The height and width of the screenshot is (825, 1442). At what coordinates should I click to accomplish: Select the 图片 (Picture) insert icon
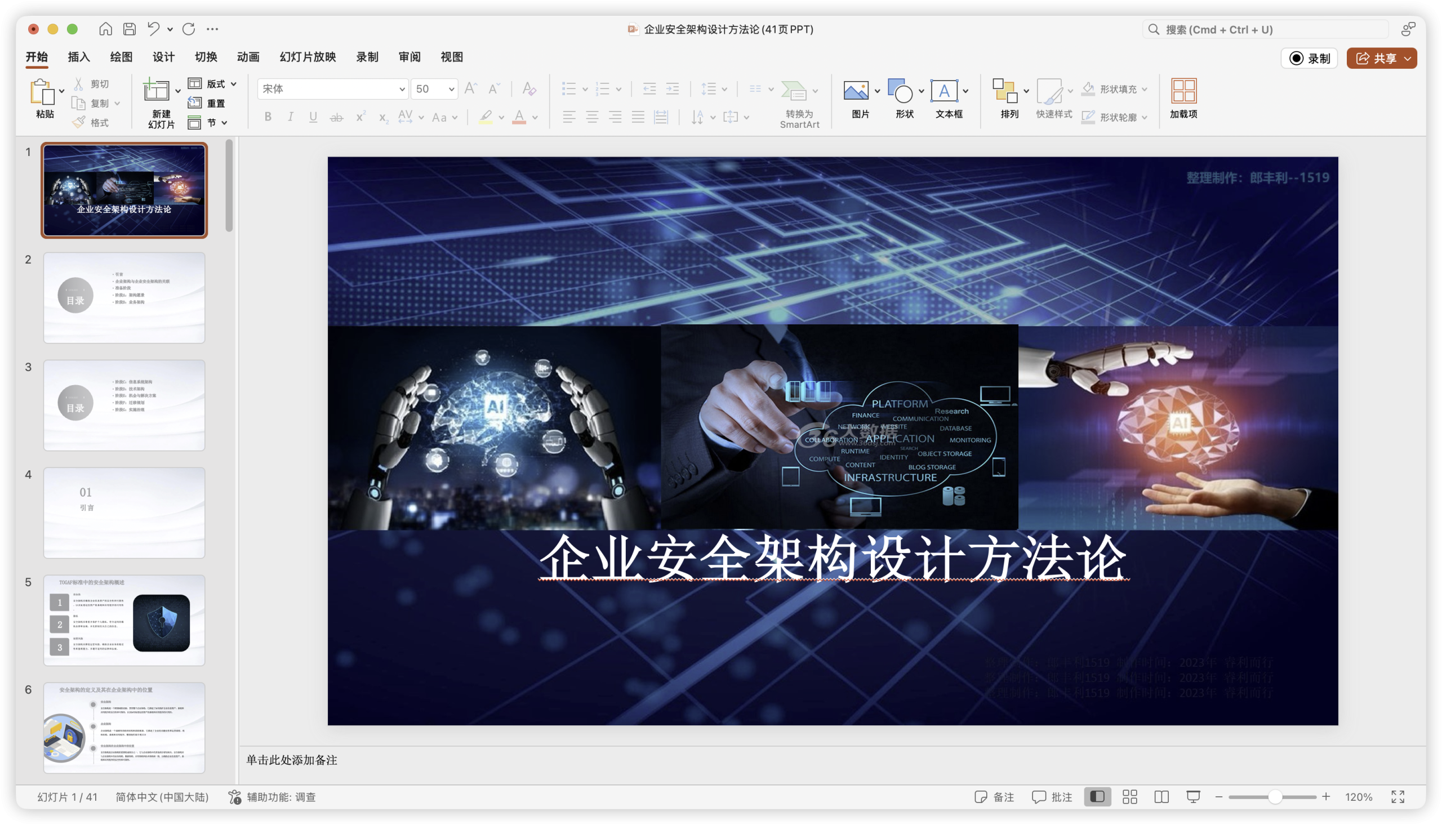(x=857, y=91)
